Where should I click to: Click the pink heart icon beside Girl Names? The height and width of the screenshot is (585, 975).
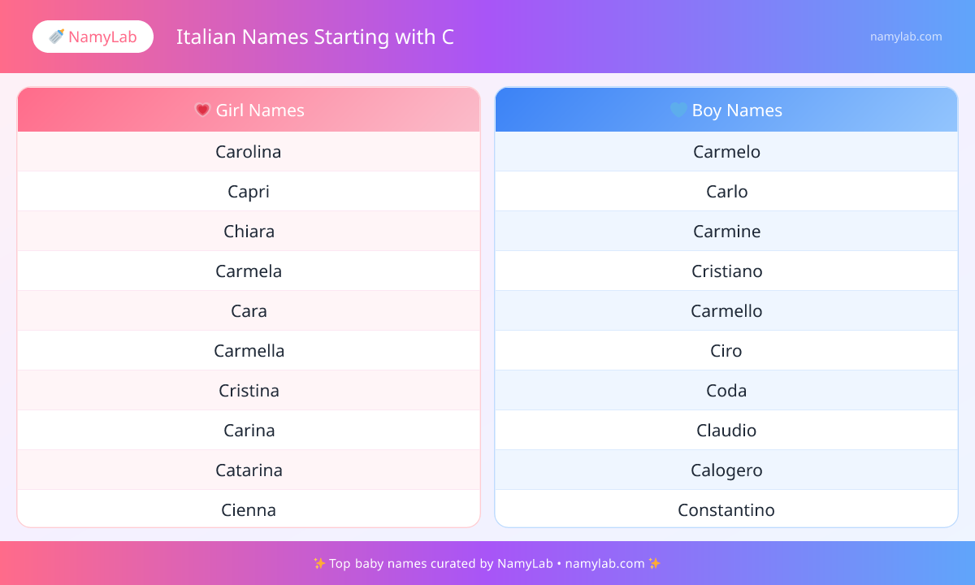(x=203, y=110)
